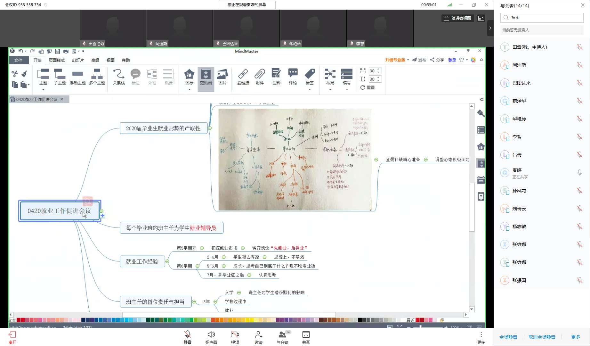The height and width of the screenshot is (346, 590).
Task: Click the 注释 note icon
Action: 276,77
